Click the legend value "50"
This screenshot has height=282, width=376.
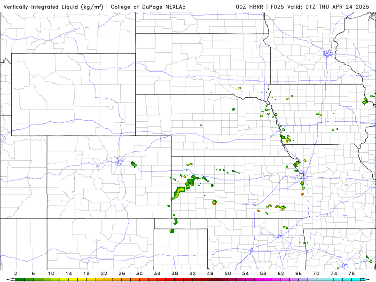228,274
